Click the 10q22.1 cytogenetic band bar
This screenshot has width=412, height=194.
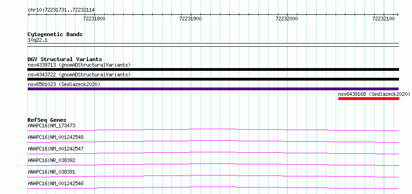coord(213,45)
